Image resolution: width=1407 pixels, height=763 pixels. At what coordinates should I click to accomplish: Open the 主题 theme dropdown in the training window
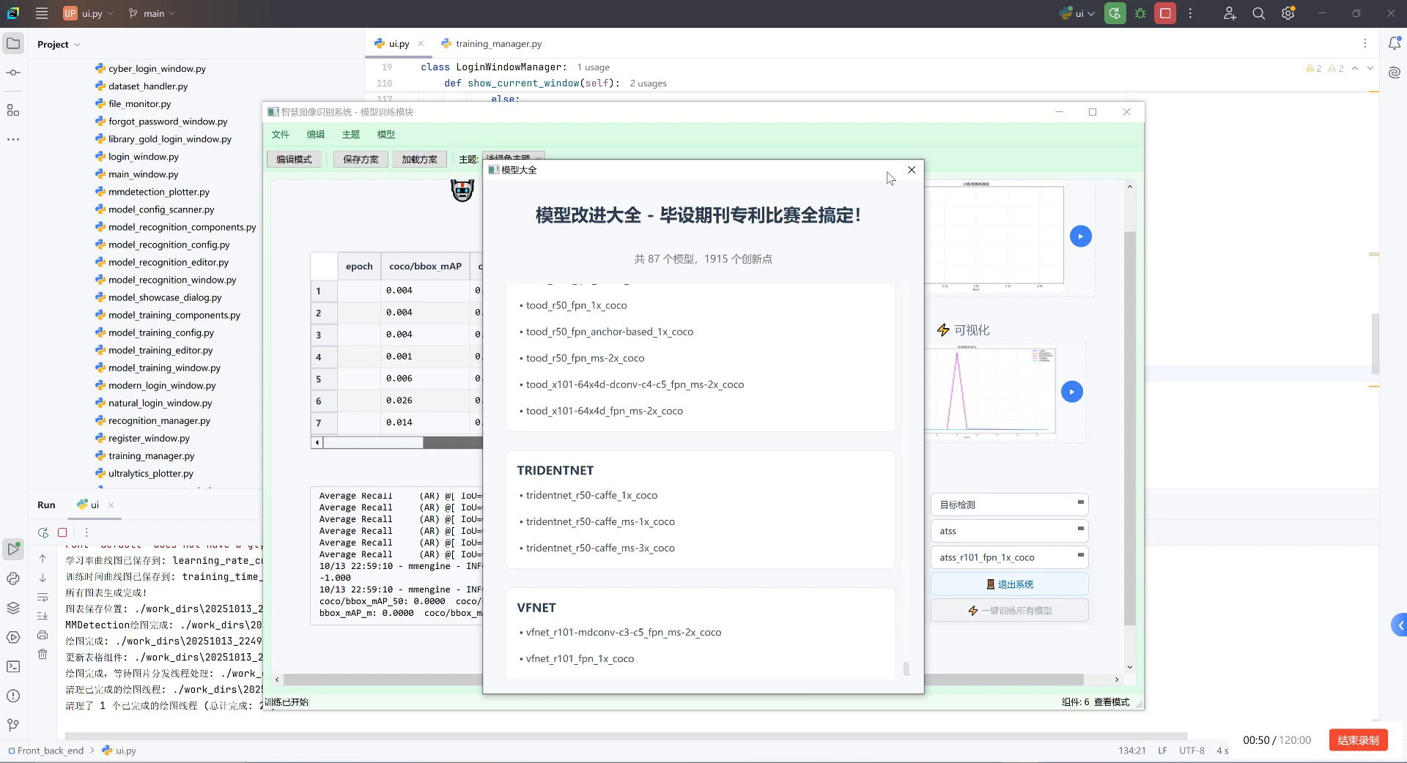pyautogui.click(x=513, y=157)
